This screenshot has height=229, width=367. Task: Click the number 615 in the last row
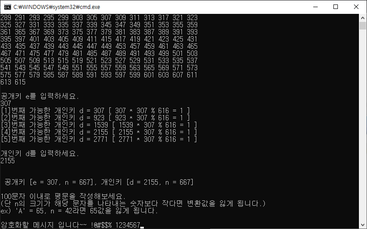[x=20, y=82]
